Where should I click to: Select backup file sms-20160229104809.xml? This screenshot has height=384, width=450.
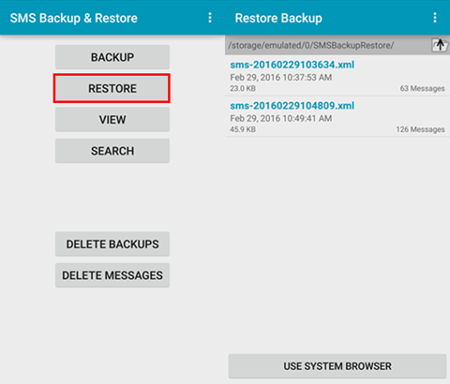click(x=337, y=117)
